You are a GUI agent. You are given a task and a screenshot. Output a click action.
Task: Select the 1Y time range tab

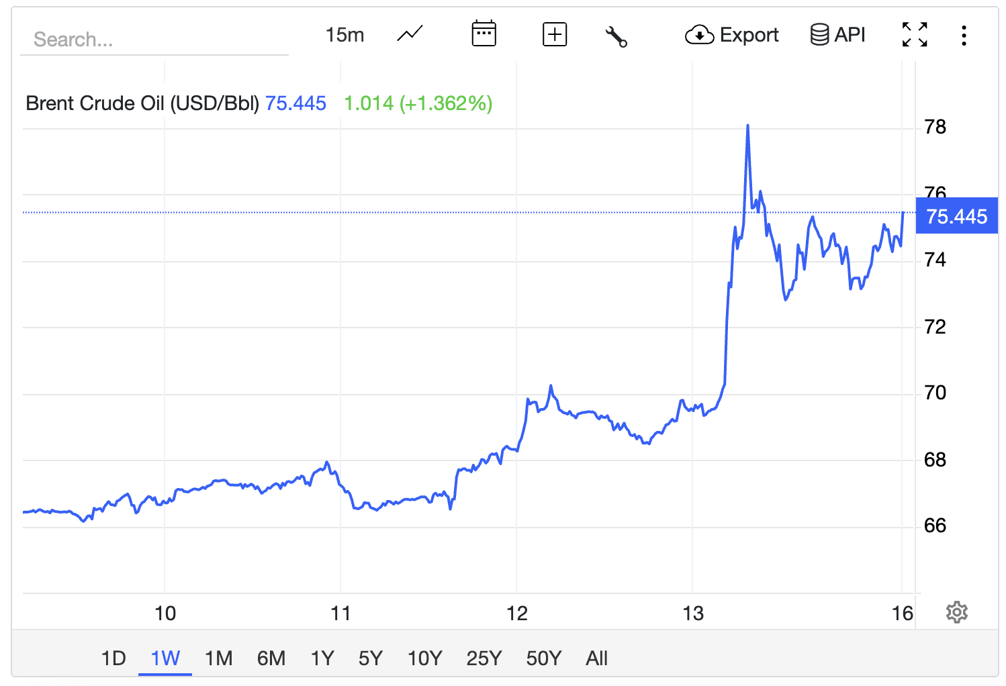[x=322, y=658]
